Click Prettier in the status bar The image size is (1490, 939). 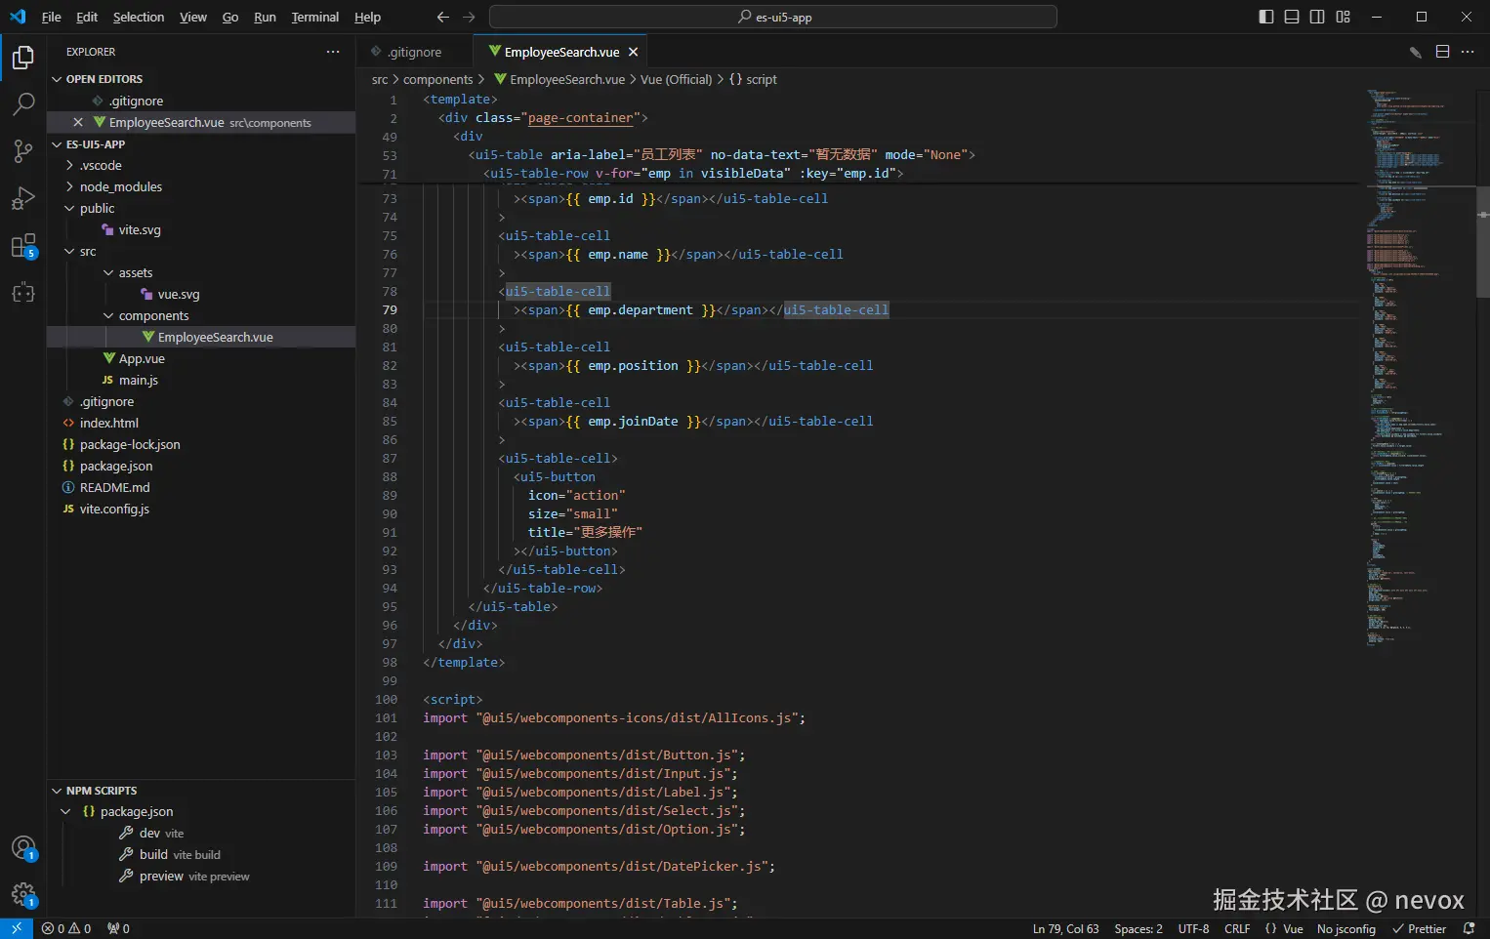point(1420,929)
